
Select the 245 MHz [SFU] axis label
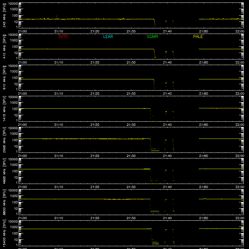[4, 16]
